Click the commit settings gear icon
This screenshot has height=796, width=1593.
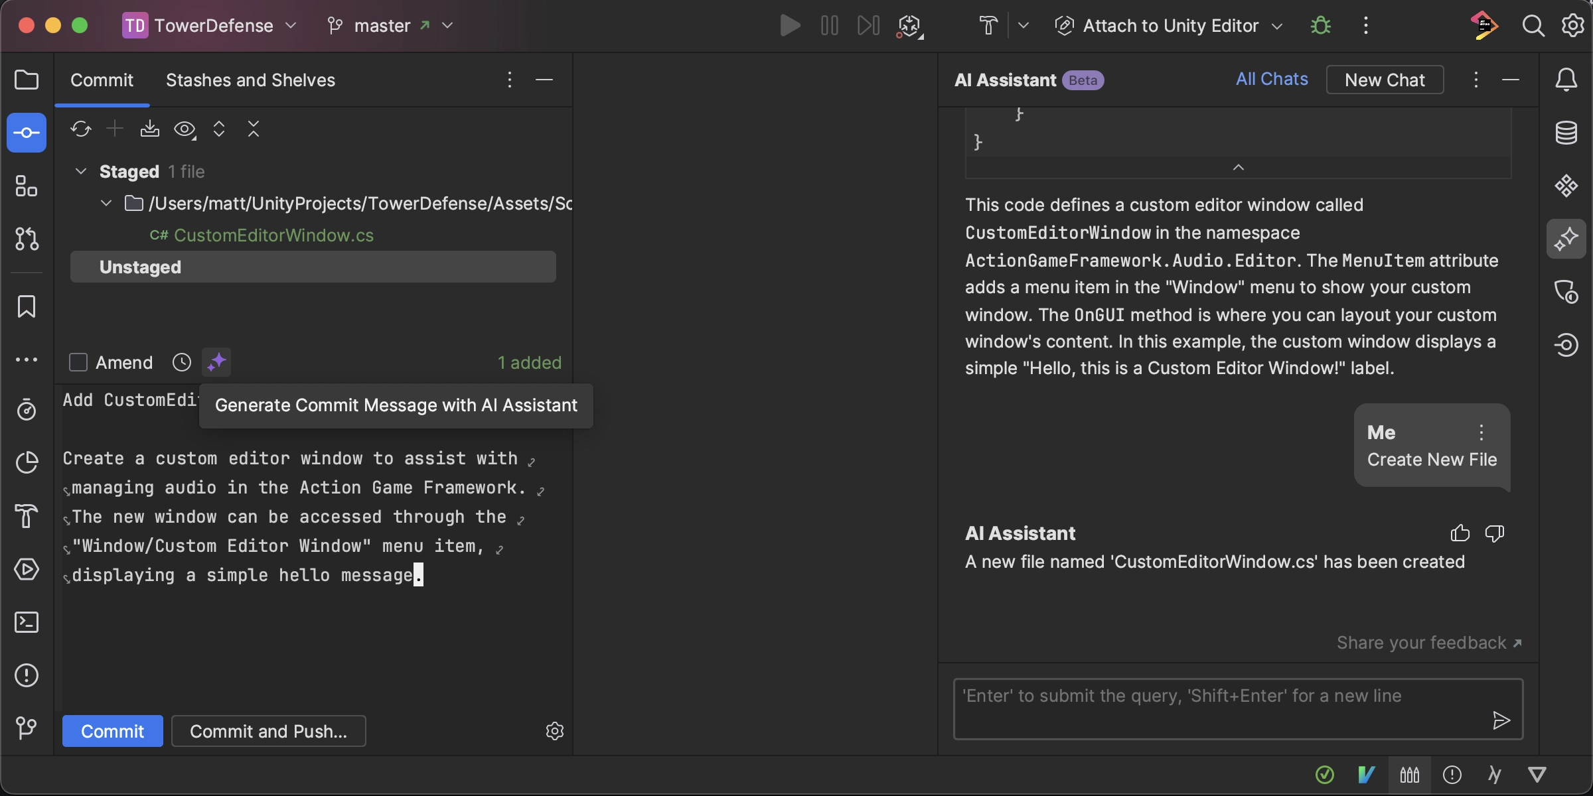click(555, 731)
